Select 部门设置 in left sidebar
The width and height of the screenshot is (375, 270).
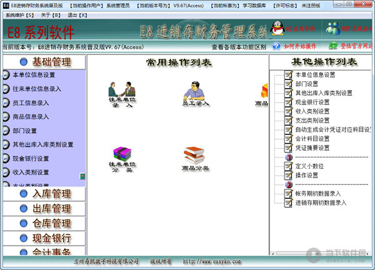coord(24,131)
